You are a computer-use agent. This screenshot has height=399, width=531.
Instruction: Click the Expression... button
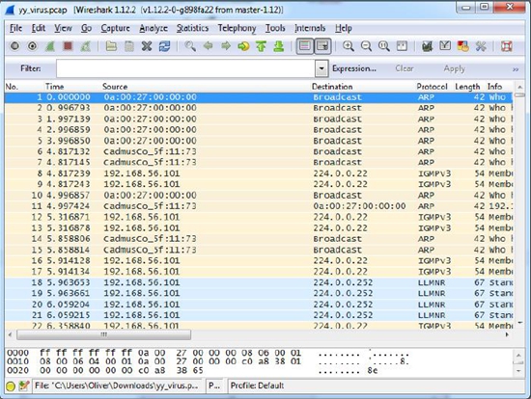354,68
